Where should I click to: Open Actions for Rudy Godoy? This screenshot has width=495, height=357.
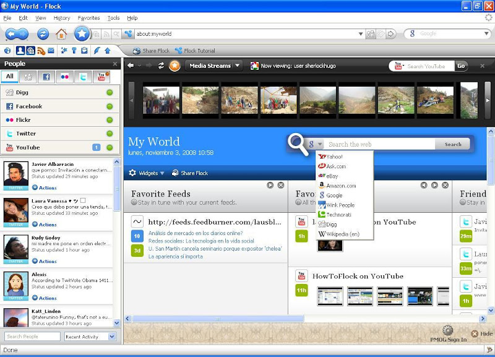45,261
